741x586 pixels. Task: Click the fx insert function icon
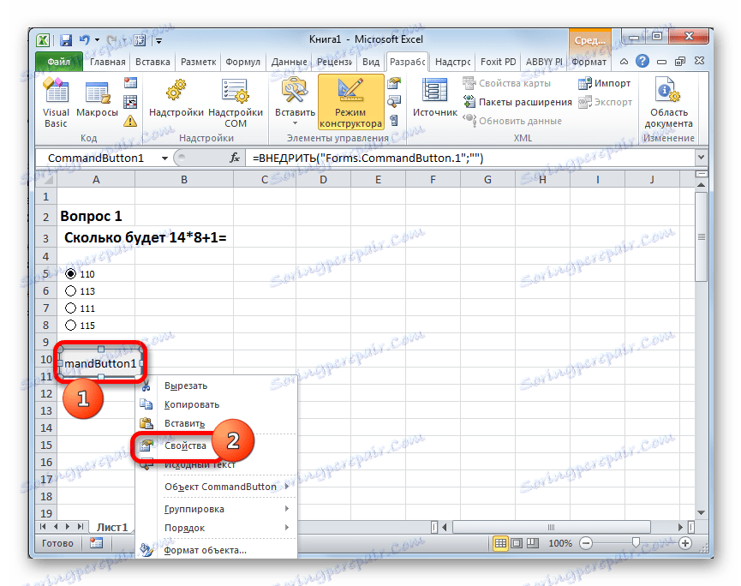[x=235, y=158]
